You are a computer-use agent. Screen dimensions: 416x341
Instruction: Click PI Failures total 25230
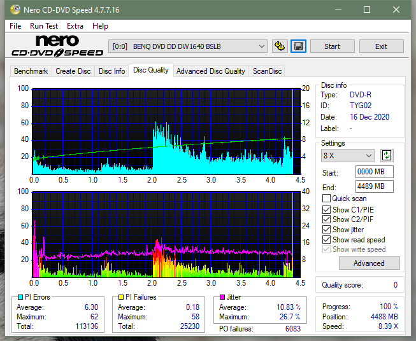(x=190, y=326)
